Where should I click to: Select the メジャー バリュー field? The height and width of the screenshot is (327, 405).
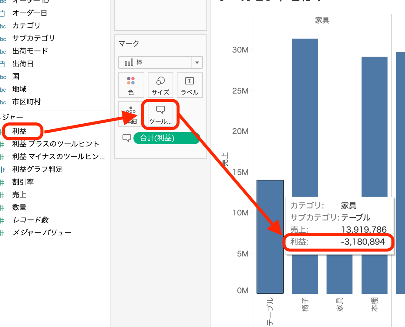pos(42,233)
